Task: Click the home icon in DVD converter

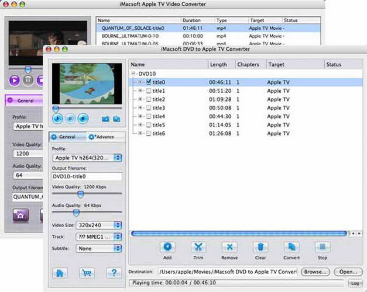Action: point(60,273)
